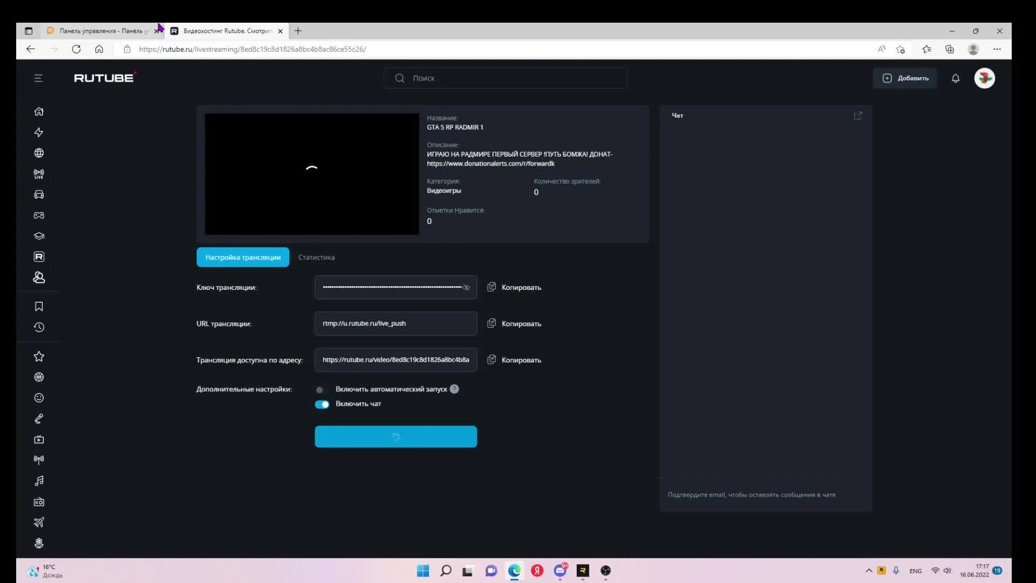Viewport: 1036px width, 583px height.
Task: Open the Windows Start menu
Action: [x=423, y=571]
